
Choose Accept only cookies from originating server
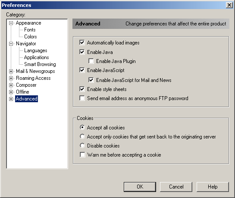(x=82, y=136)
